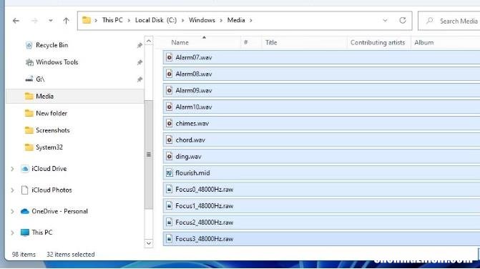
Task: Open Windows Tools in the sidebar
Action: tap(57, 62)
